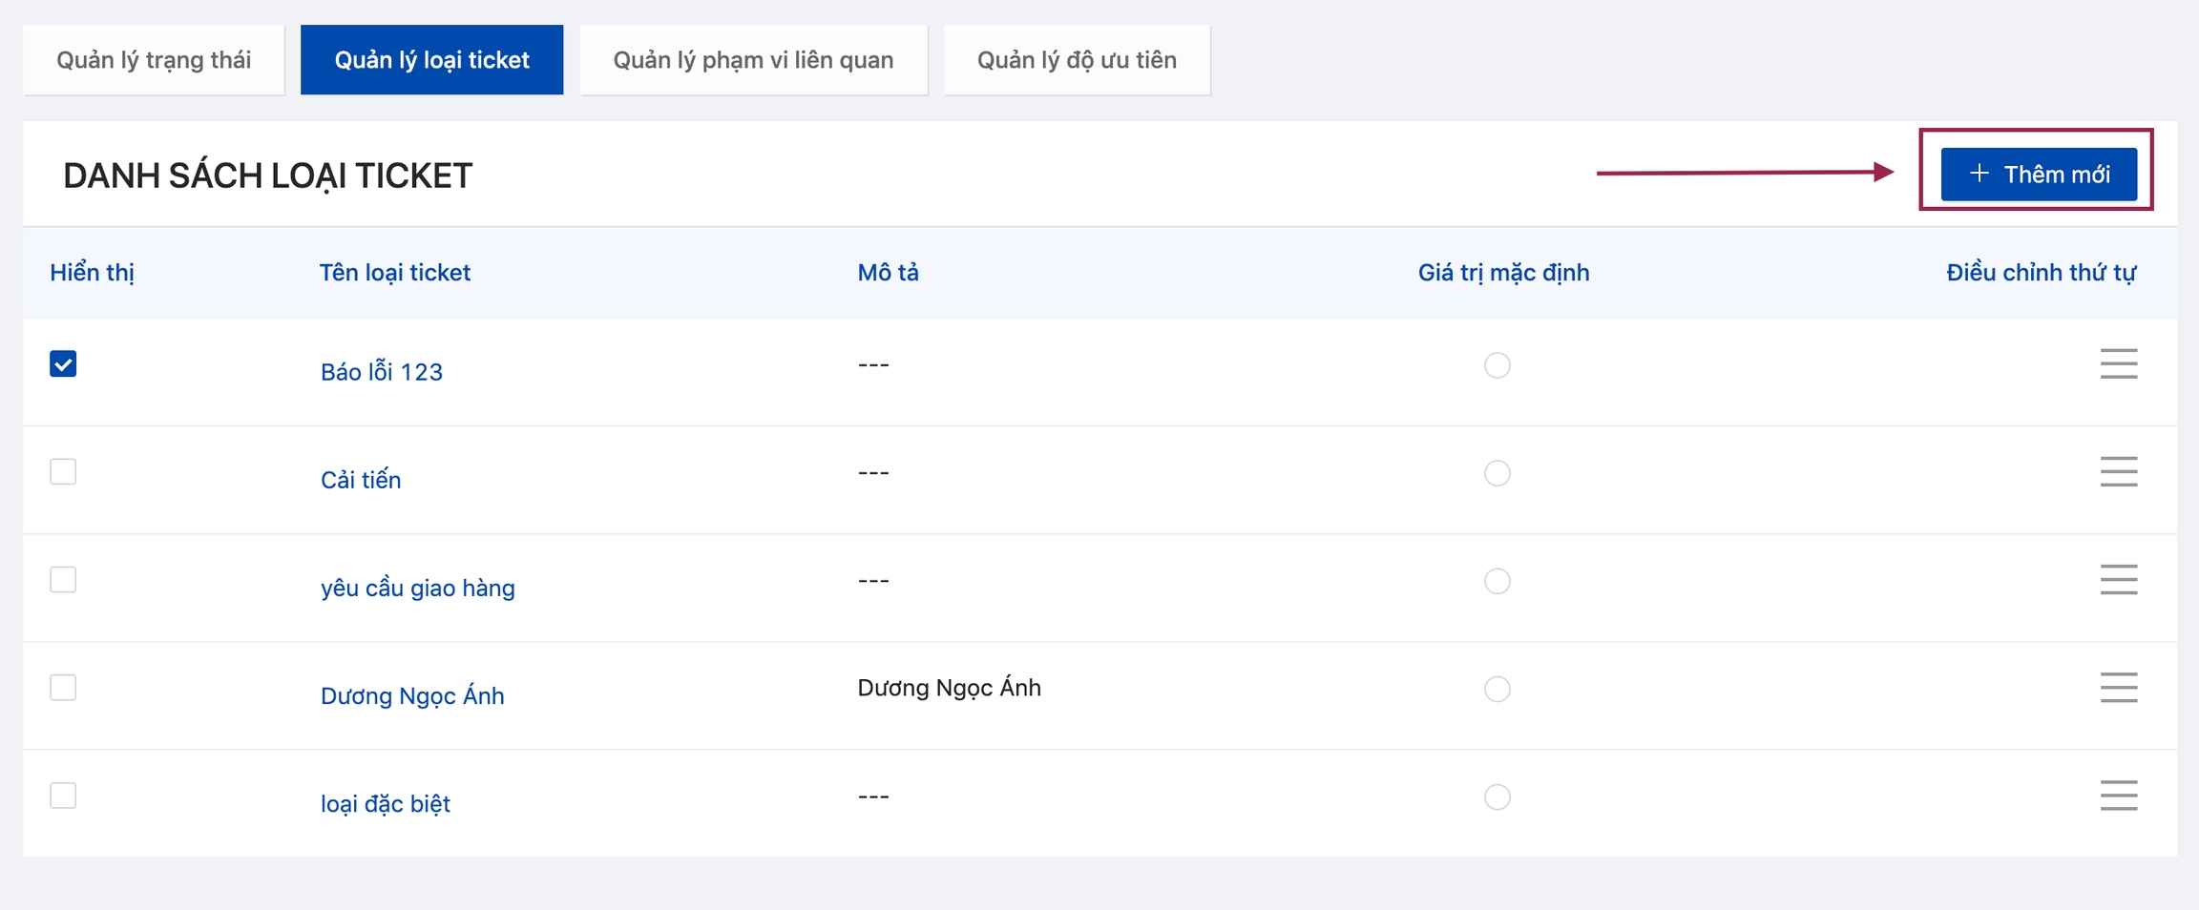Enable display checkbox for Cải tiến

(x=63, y=472)
